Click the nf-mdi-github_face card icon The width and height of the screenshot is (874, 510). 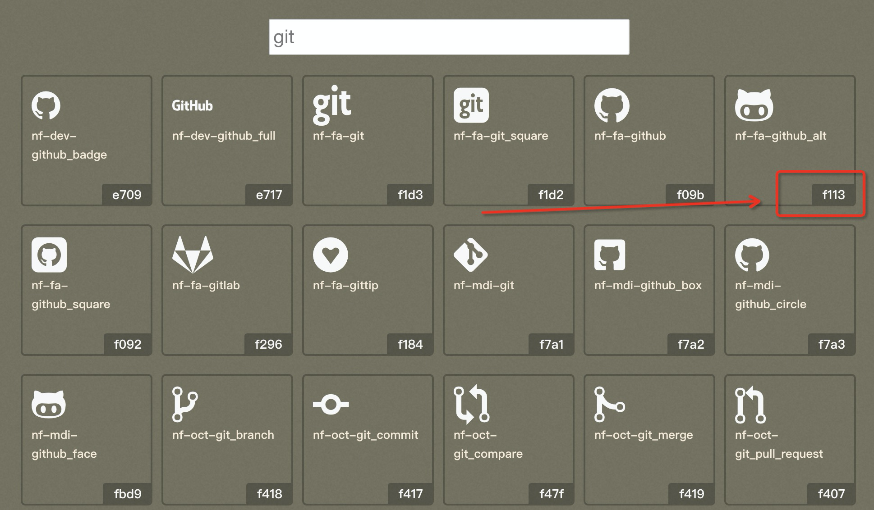pos(49,404)
